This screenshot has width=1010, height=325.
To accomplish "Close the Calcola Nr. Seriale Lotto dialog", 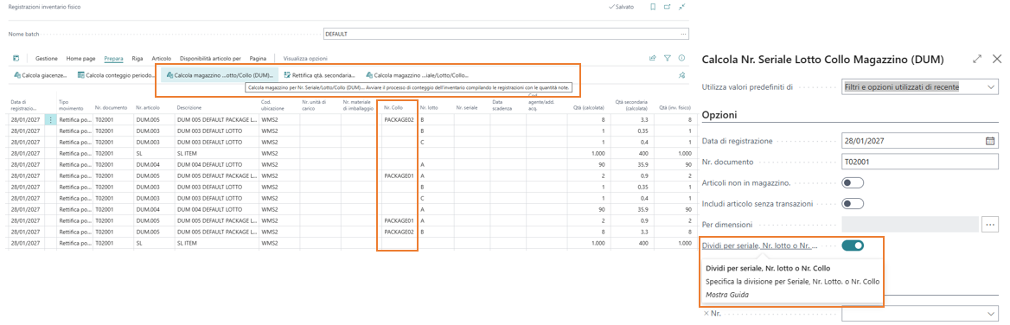I will pyautogui.click(x=997, y=59).
